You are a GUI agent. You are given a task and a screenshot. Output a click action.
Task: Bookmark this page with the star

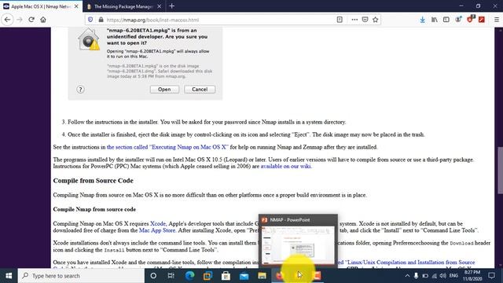pyautogui.click(x=376, y=20)
